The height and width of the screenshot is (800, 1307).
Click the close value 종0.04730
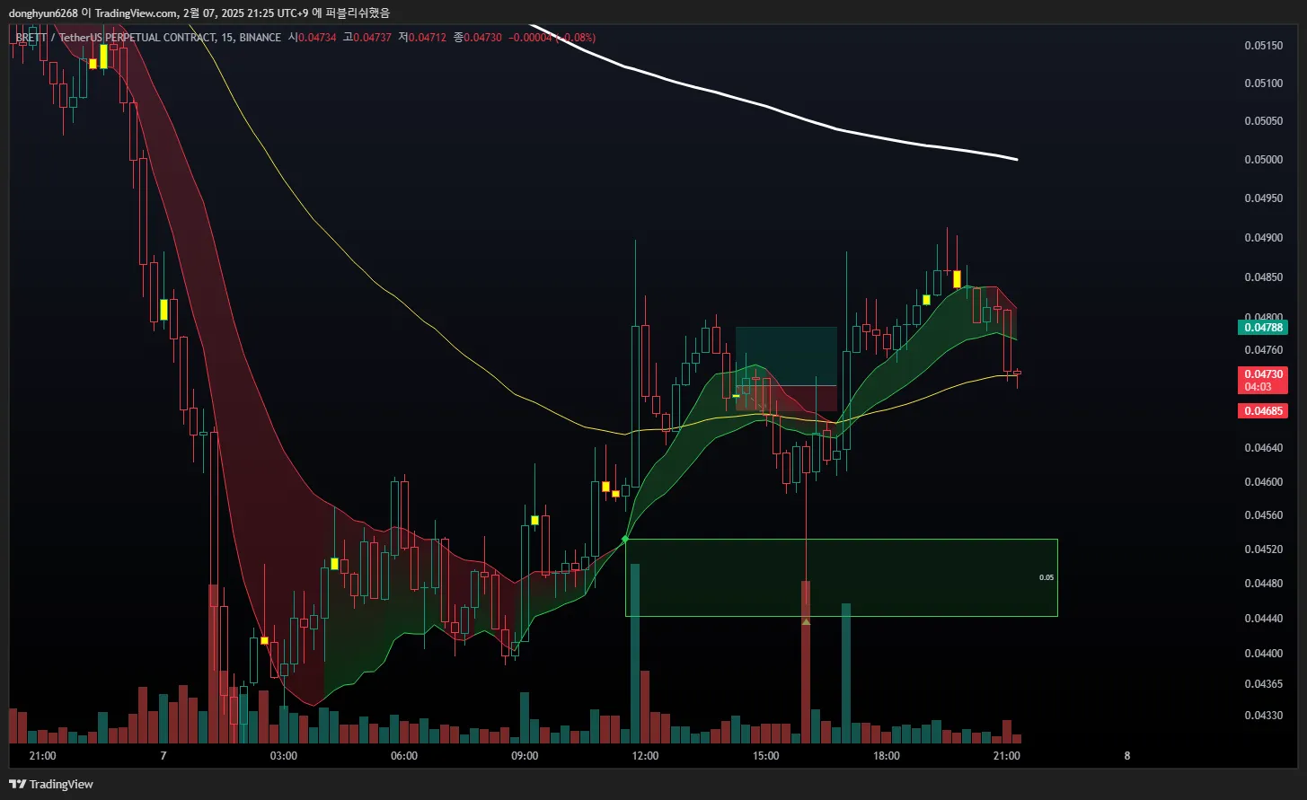[x=478, y=38]
